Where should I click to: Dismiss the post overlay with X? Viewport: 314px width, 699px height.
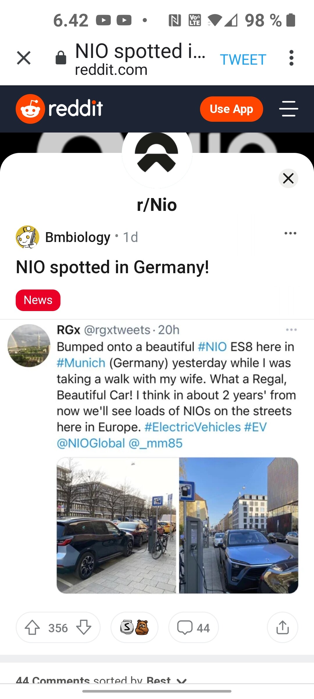point(288,178)
